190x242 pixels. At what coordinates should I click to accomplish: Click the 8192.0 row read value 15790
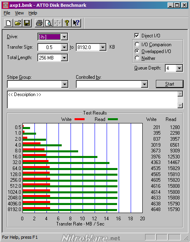pyautogui.click(x=174, y=209)
